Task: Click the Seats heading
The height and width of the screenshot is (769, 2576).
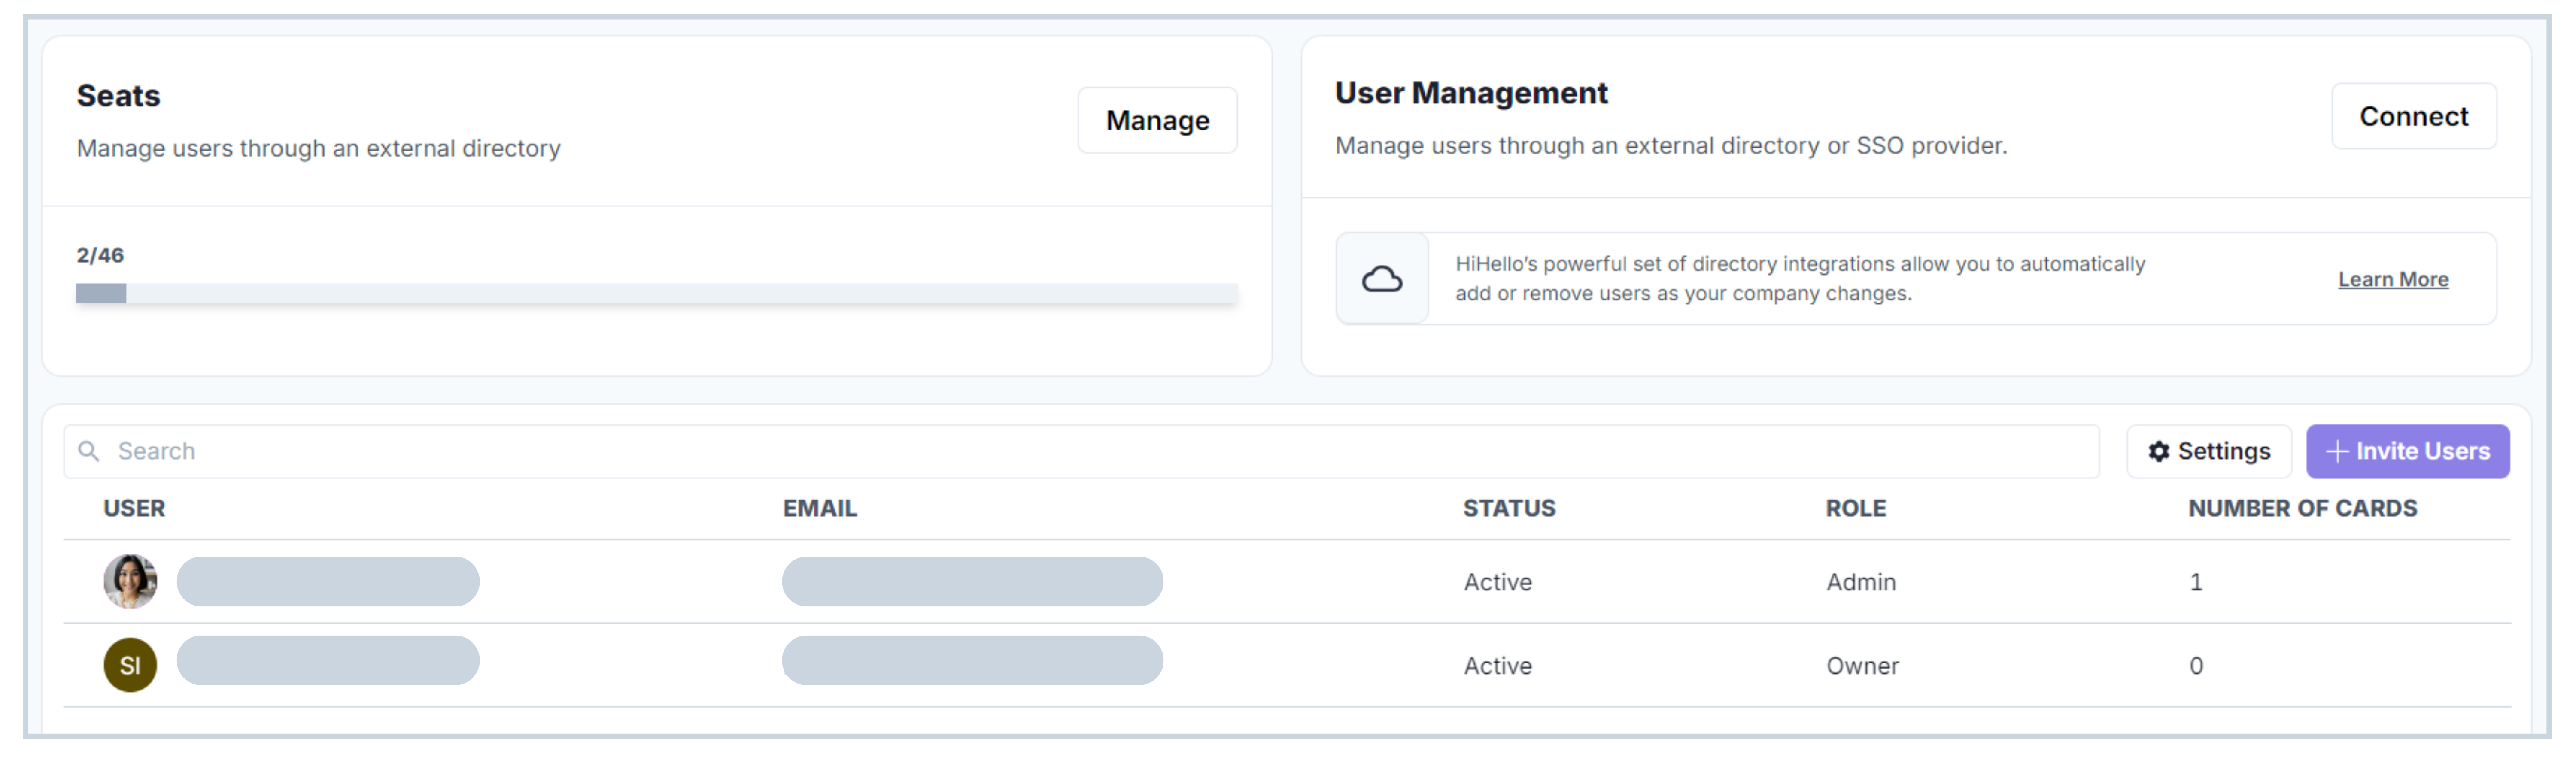Action: click(x=118, y=96)
